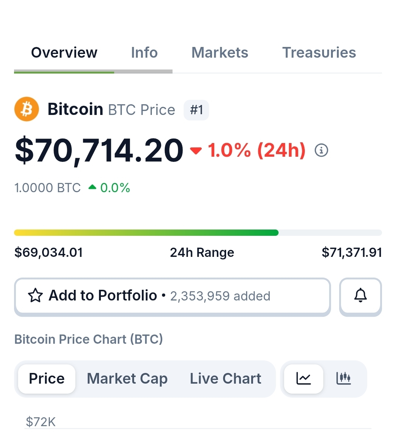Select the Live Chart toggle
The width and height of the screenshot is (399, 445).
click(225, 378)
